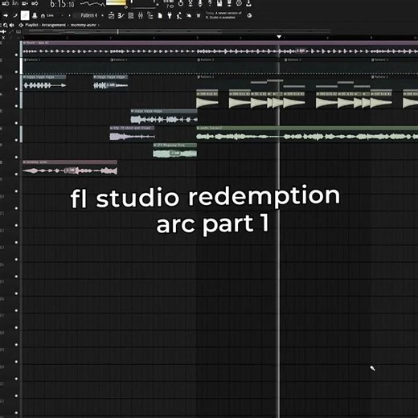Image resolution: width=418 pixels, height=418 pixels.
Task: Add a new pattern with plus button
Action: click(102, 15)
